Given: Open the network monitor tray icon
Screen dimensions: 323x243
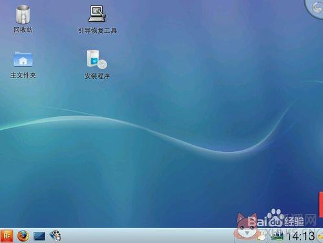Looking at the screenshot, I should pyautogui.click(x=277, y=236).
